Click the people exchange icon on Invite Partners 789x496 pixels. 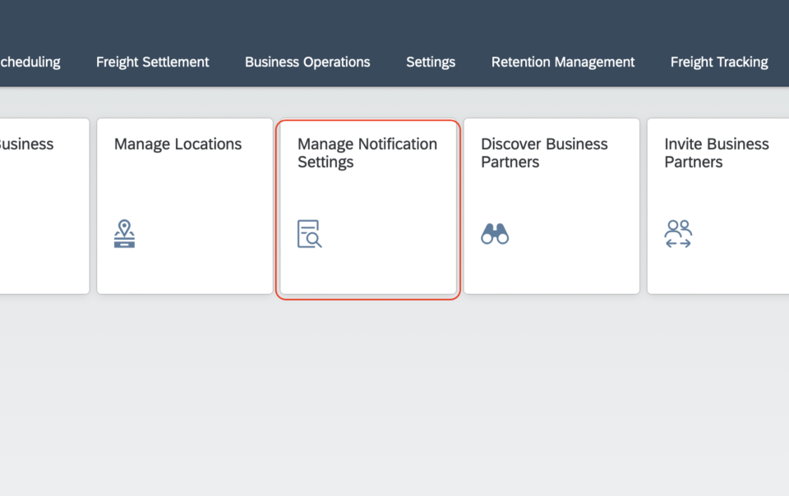[678, 234]
